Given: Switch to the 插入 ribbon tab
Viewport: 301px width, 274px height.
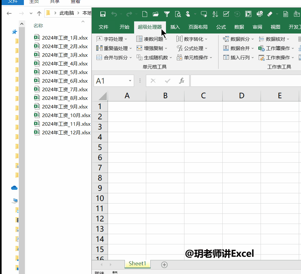Looking at the screenshot, I should (175, 27).
